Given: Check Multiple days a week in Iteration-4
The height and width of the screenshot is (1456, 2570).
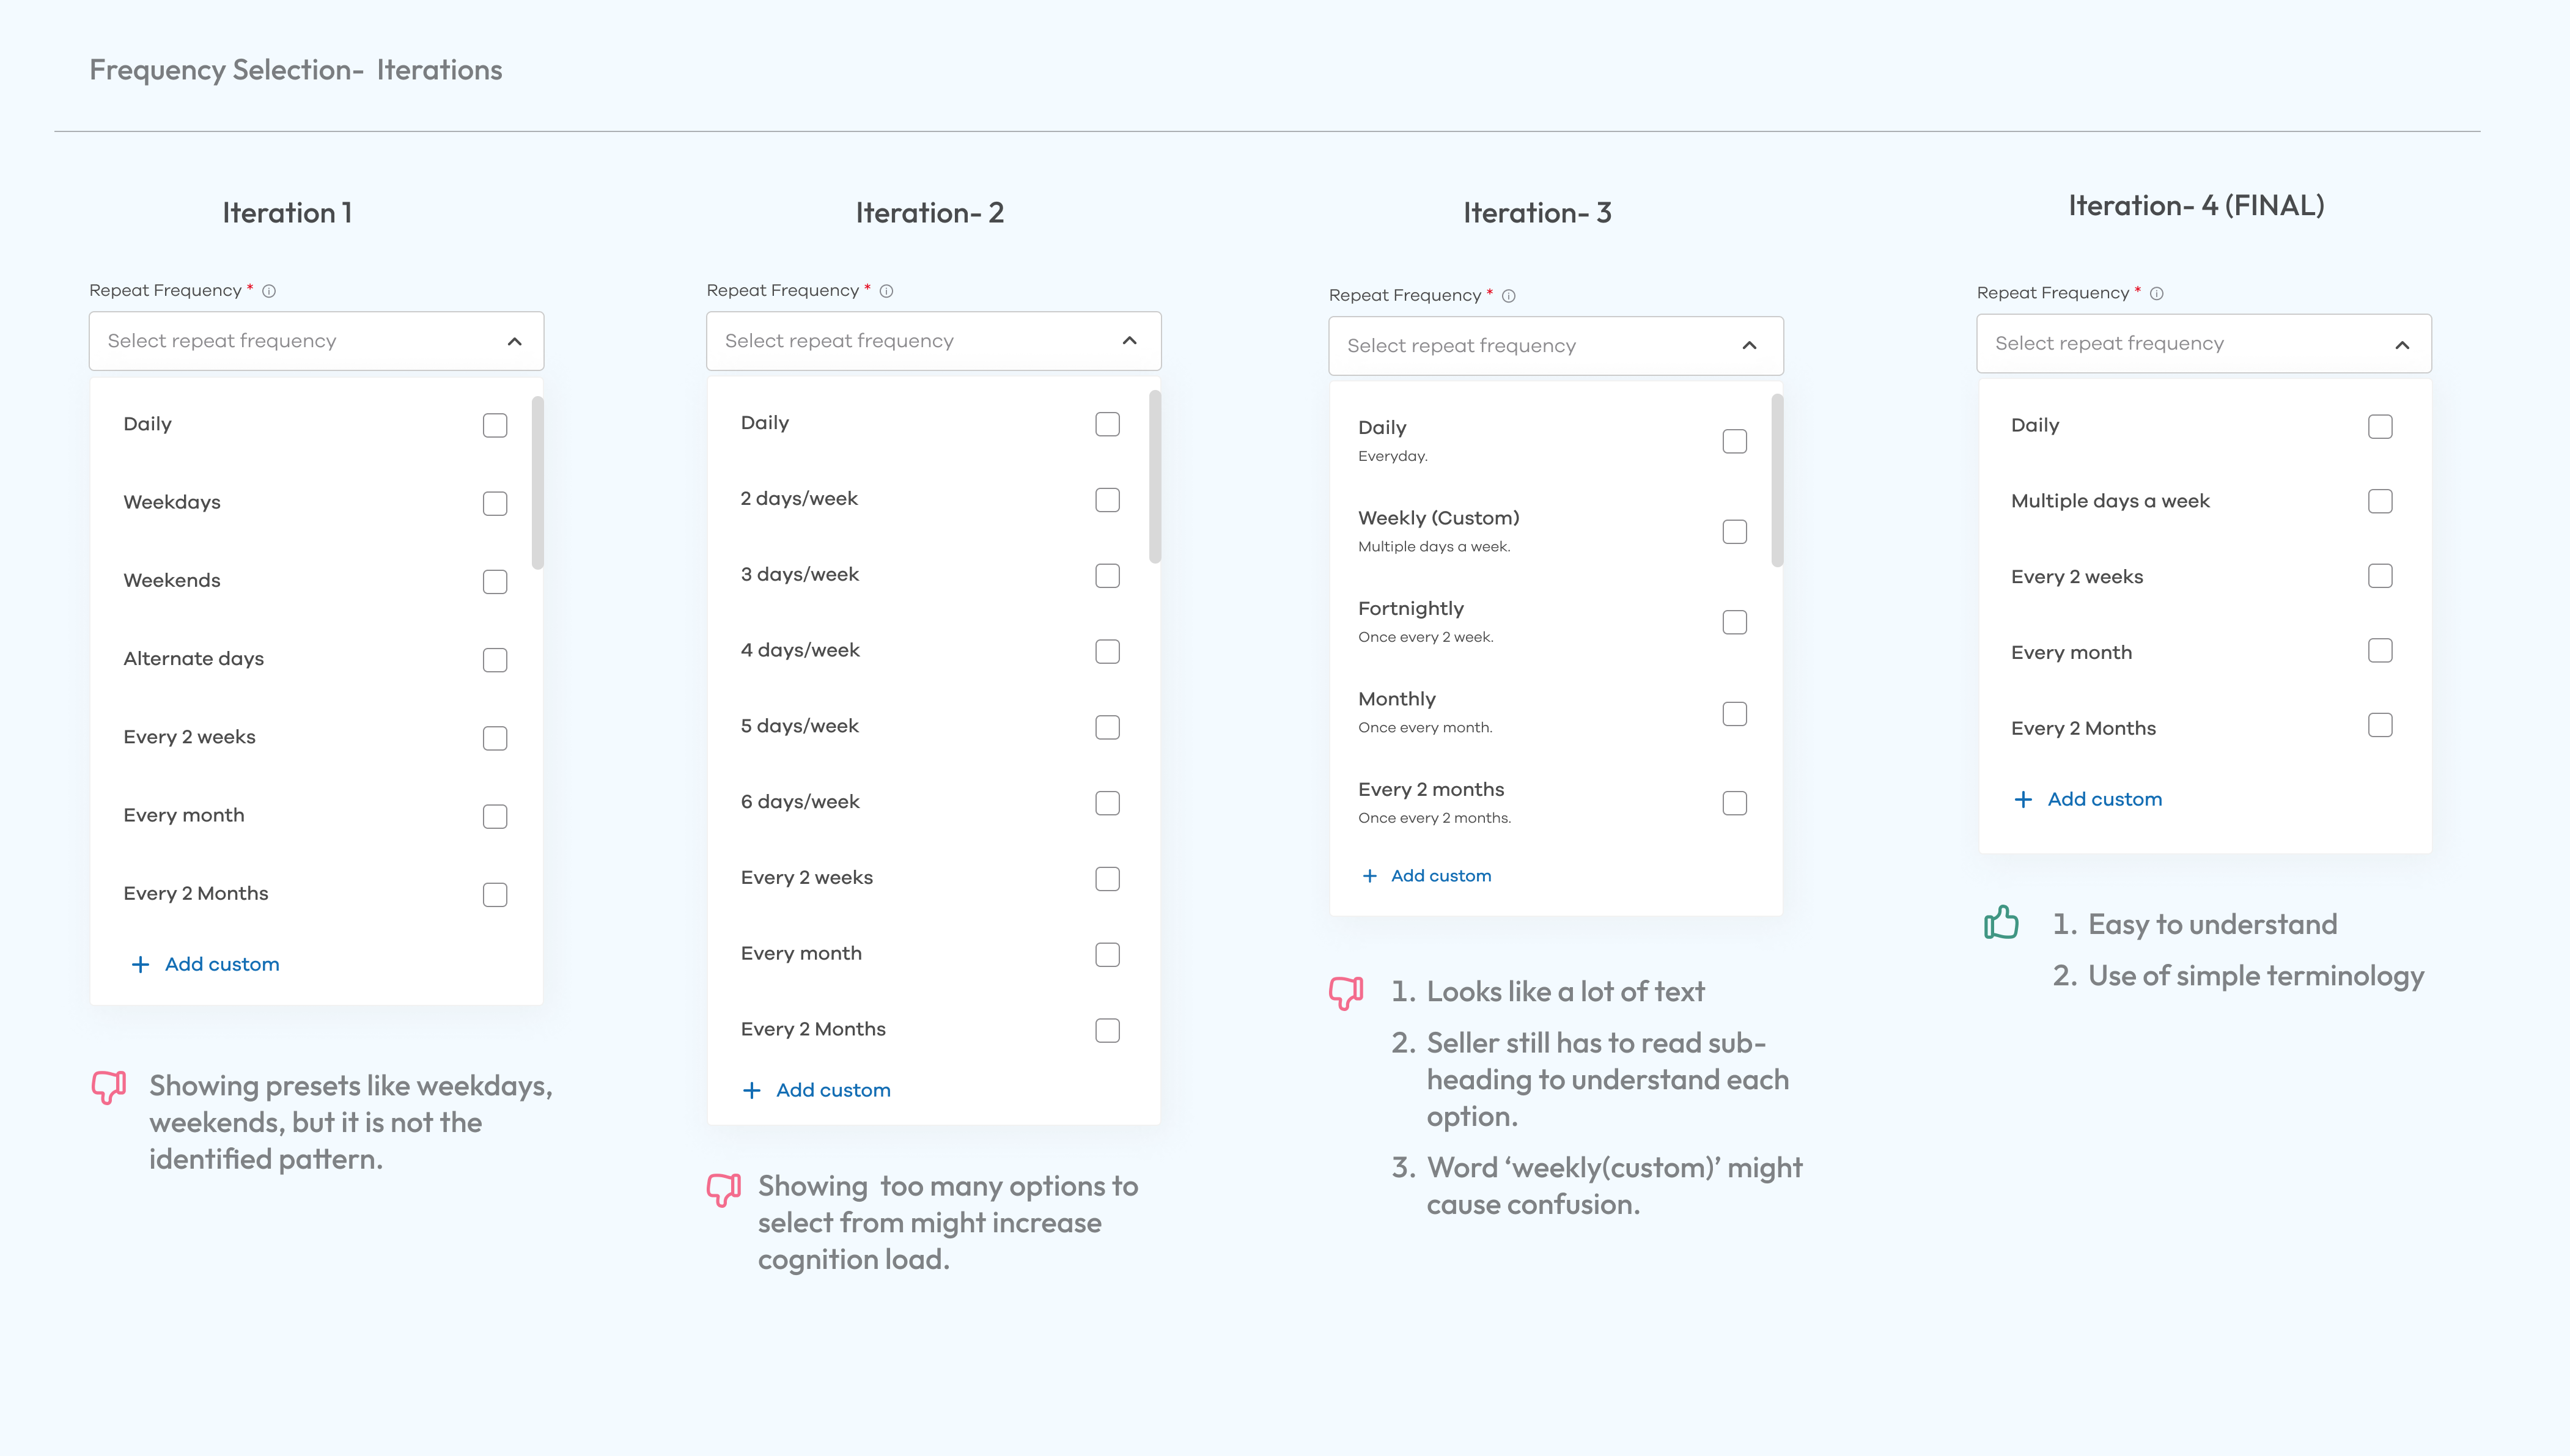Looking at the screenshot, I should tap(2380, 501).
